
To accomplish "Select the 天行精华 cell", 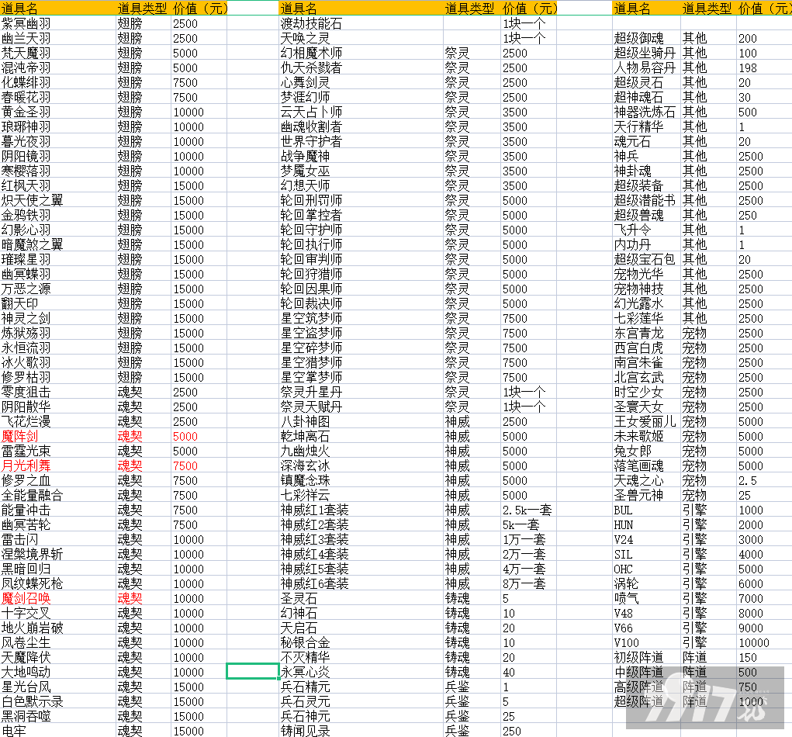I will [638, 126].
